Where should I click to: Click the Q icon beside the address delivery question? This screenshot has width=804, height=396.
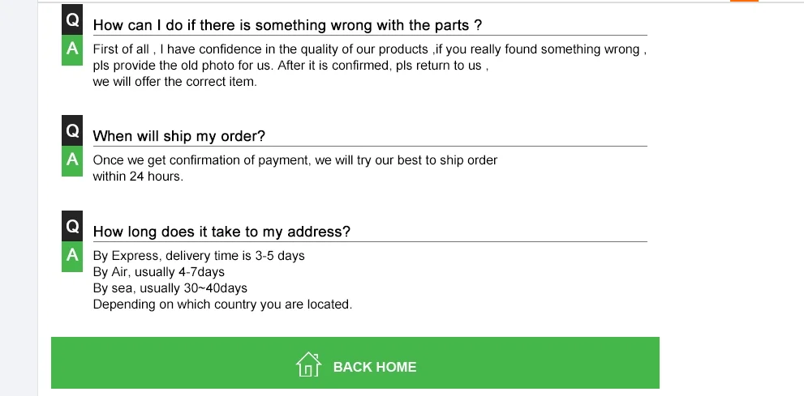click(72, 227)
